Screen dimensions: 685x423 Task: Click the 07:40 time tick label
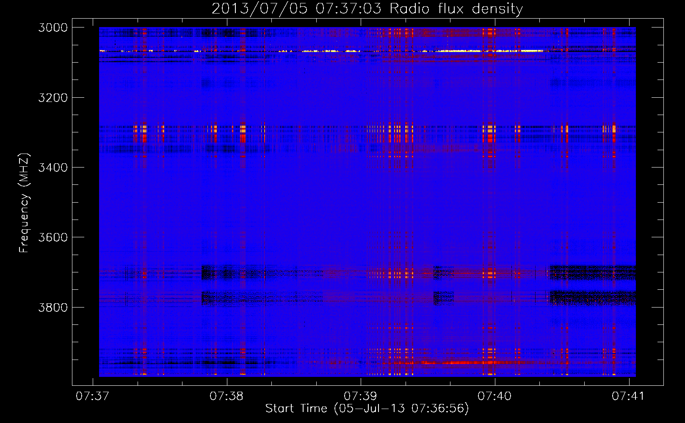pos(494,396)
